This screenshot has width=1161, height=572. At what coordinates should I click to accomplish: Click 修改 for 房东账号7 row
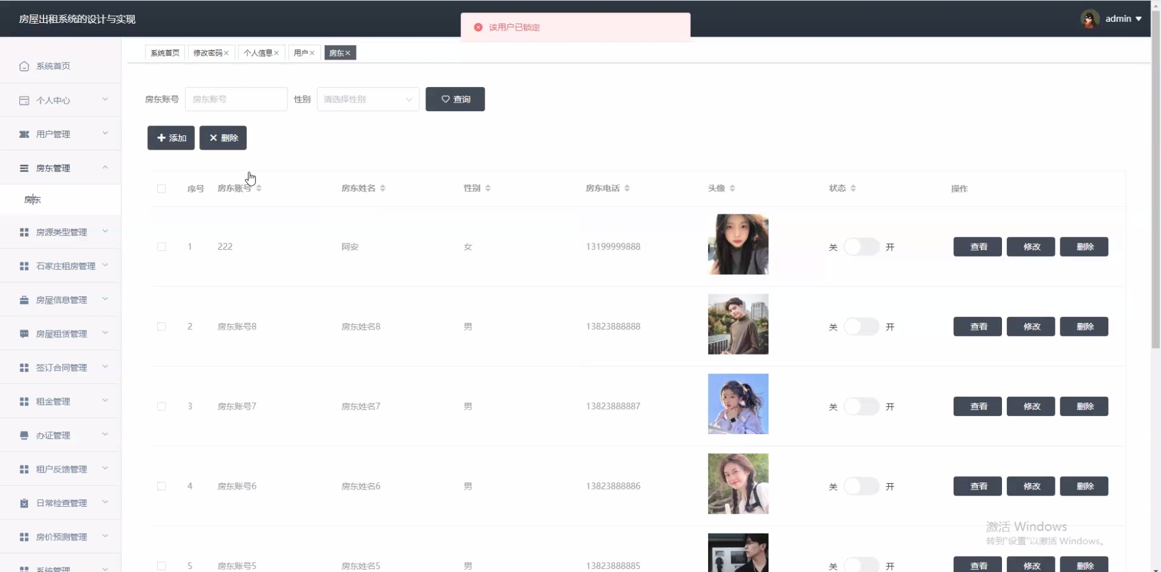1031,406
